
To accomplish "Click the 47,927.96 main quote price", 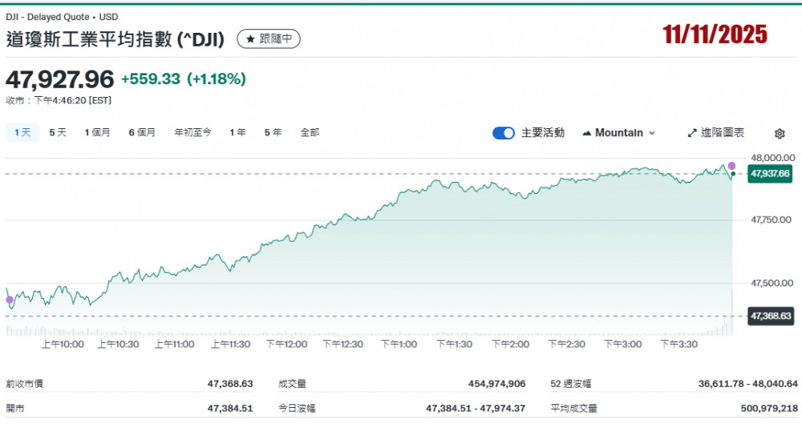I will [60, 79].
